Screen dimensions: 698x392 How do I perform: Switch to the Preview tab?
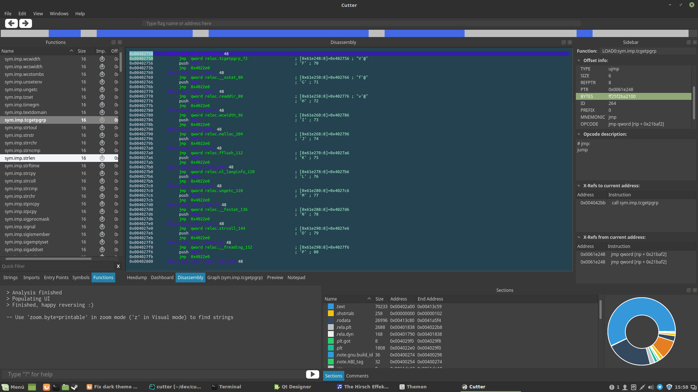275,278
